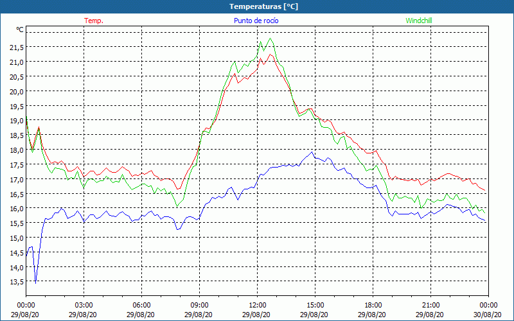Click the 09:00 time axis label
Image resolution: width=514 pixels, height=321 pixels.
click(199, 306)
